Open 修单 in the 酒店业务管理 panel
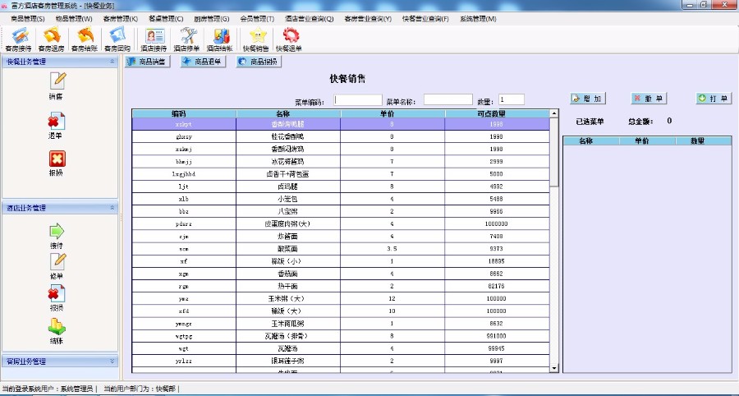 coord(57,266)
